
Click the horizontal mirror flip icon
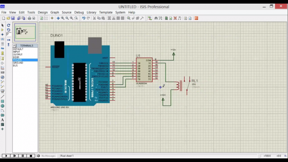point(9,40)
